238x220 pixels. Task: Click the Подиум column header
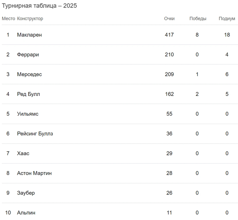227,19
